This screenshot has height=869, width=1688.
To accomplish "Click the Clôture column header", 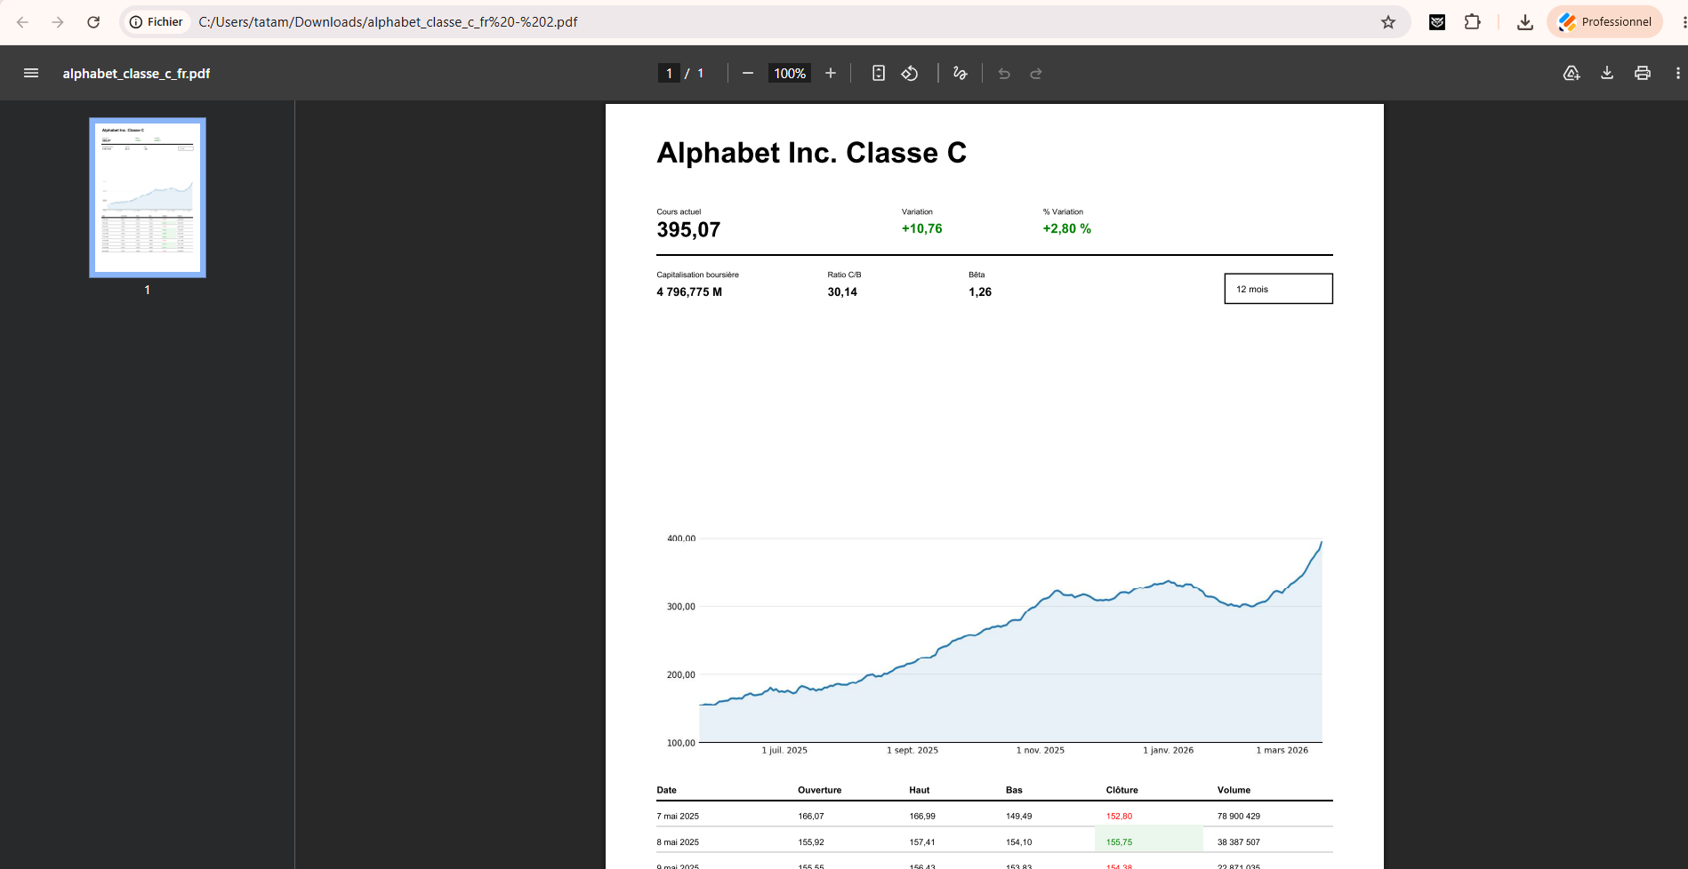I will (x=1121, y=790).
